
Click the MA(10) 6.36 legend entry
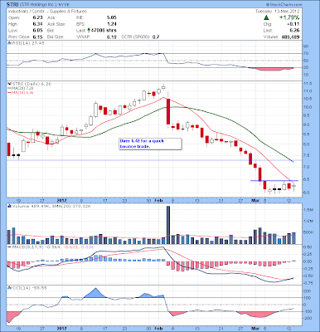(x=22, y=93)
